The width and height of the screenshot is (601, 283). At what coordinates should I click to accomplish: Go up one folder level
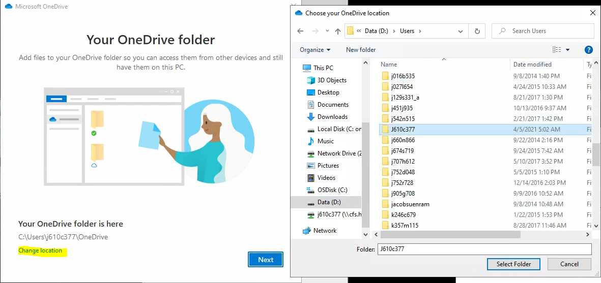click(x=338, y=32)
